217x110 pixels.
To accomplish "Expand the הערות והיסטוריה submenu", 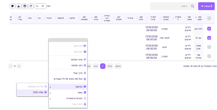I will pyautogui.click(x=68, y=98).
